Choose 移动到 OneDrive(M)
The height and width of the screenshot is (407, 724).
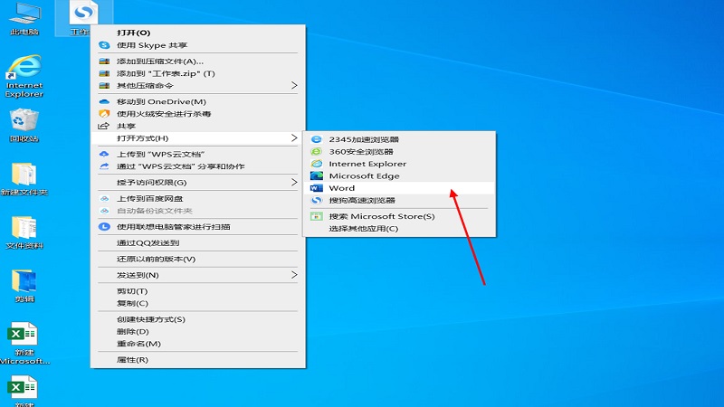click(x=197, y=101)
